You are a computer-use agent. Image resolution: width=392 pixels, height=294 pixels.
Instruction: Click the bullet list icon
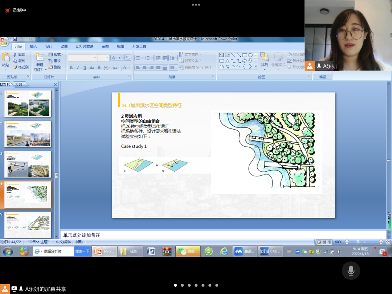tap(139, 58)
